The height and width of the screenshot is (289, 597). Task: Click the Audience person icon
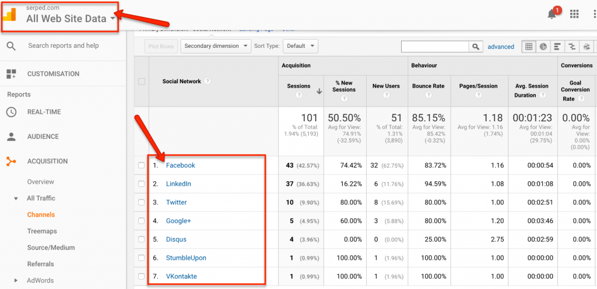12,137
